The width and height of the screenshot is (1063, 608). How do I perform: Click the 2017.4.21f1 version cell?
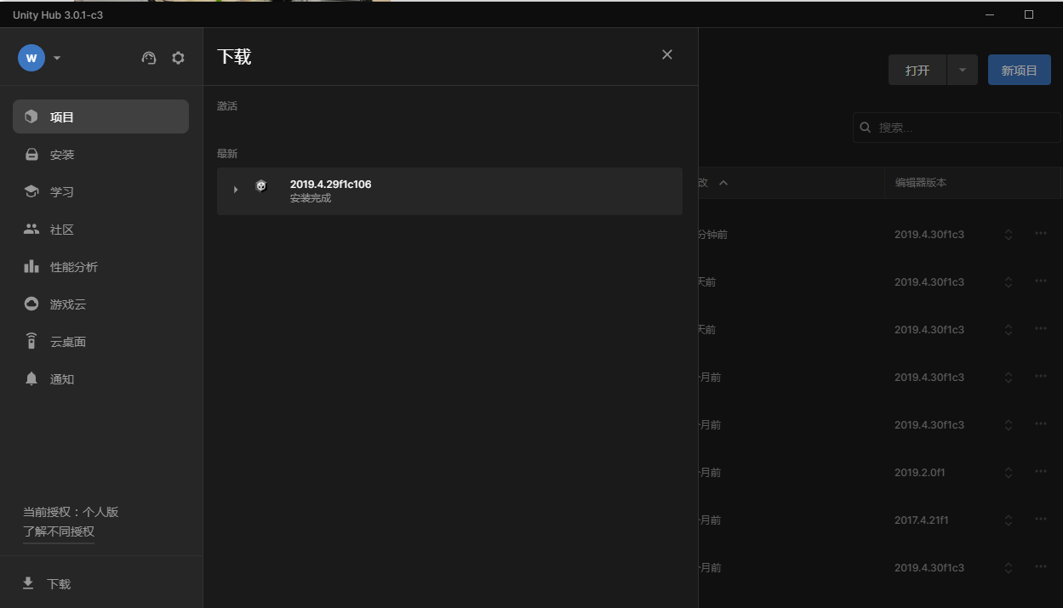pyautogui.click(x=922, y=520)
